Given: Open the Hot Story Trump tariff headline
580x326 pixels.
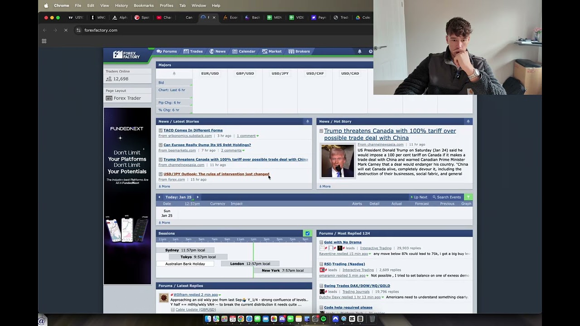Looking at the screenshot, I should click(390, 134).
